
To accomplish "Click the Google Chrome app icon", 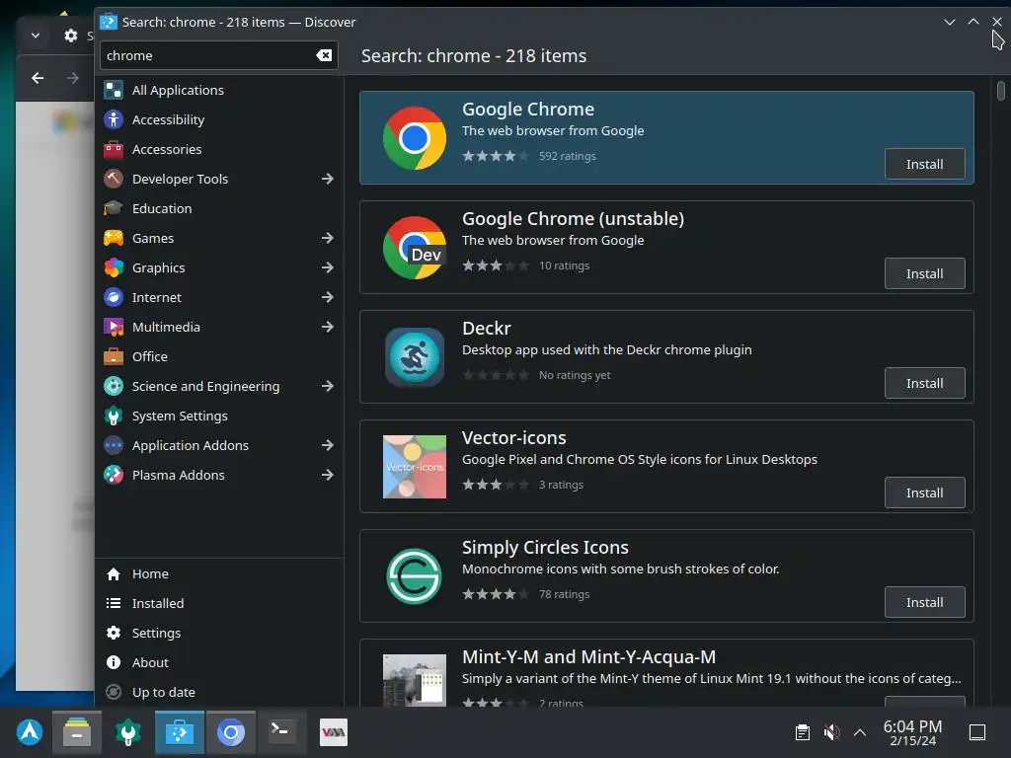I will click(414, 138).
